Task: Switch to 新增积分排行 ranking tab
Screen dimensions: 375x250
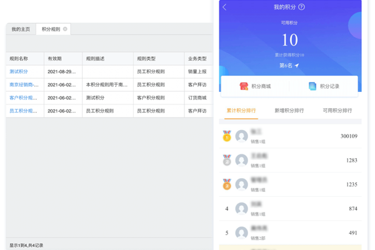Action: click(289, 111)
